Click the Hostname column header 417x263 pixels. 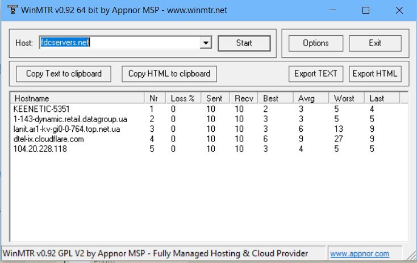point(77,98)
